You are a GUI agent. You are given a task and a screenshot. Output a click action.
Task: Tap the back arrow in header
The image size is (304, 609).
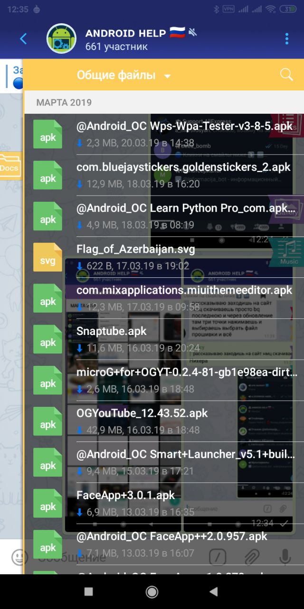coord(23,39)
